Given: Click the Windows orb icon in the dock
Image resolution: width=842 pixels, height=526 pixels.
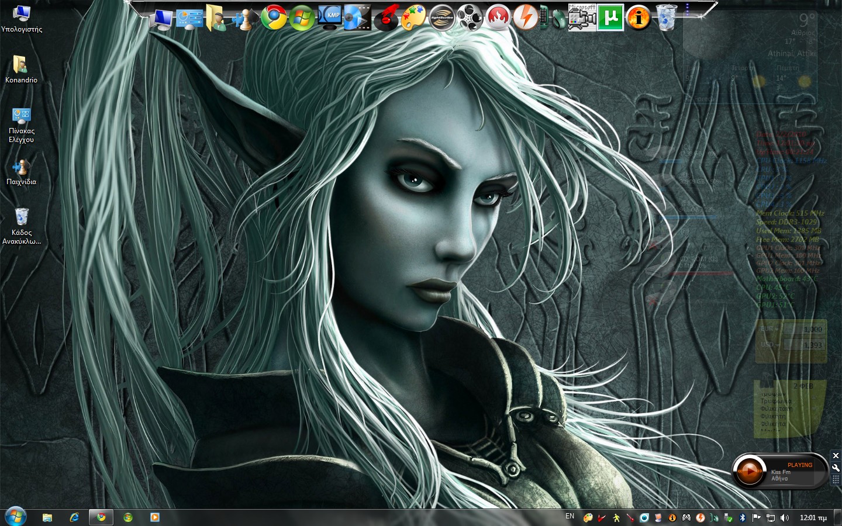Looking at the screenshot, I should [302, 18].
